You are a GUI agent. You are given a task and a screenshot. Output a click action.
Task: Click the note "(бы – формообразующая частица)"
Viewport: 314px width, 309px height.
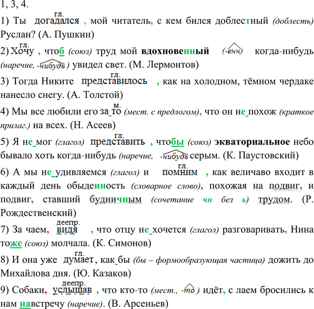coord(199,260)
